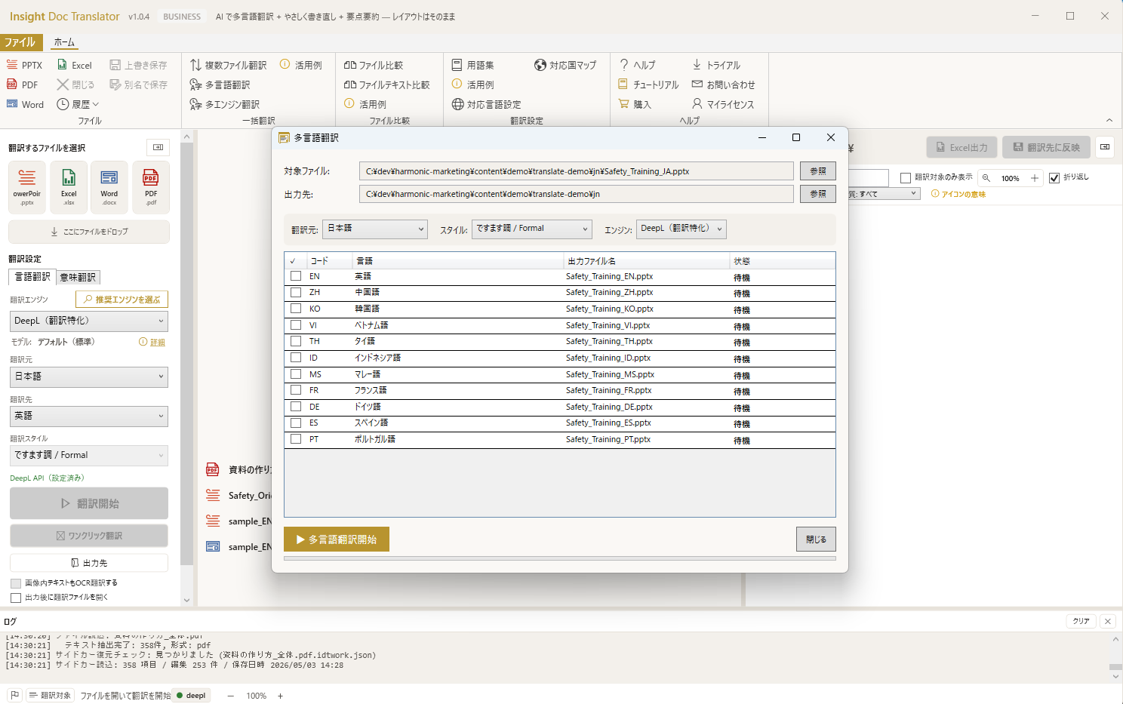Open the ファイル ribbon tab

tap(20, 42)
